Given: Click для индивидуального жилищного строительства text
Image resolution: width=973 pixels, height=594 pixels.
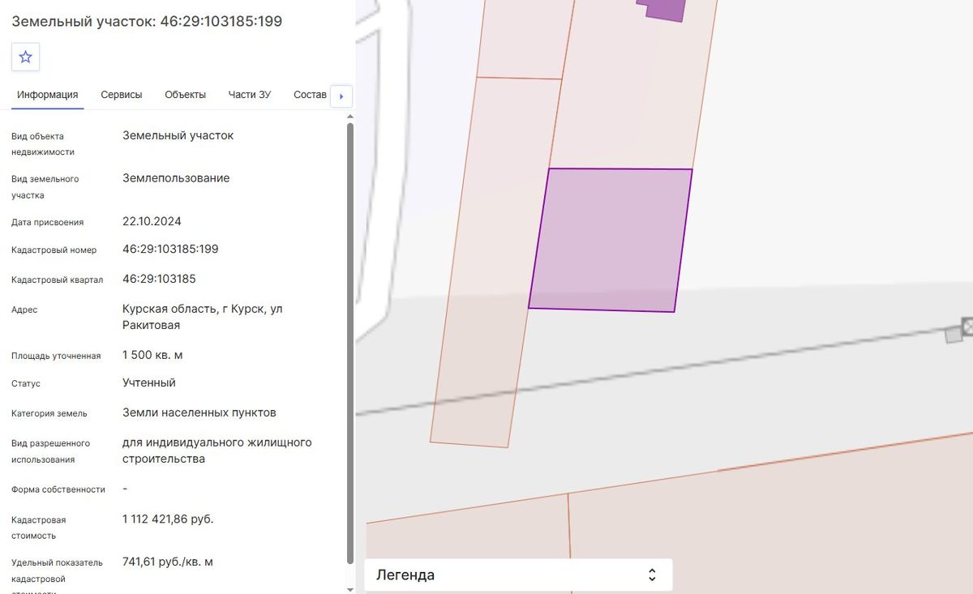Looking at the screenshot, I should (x=217, y=451).
